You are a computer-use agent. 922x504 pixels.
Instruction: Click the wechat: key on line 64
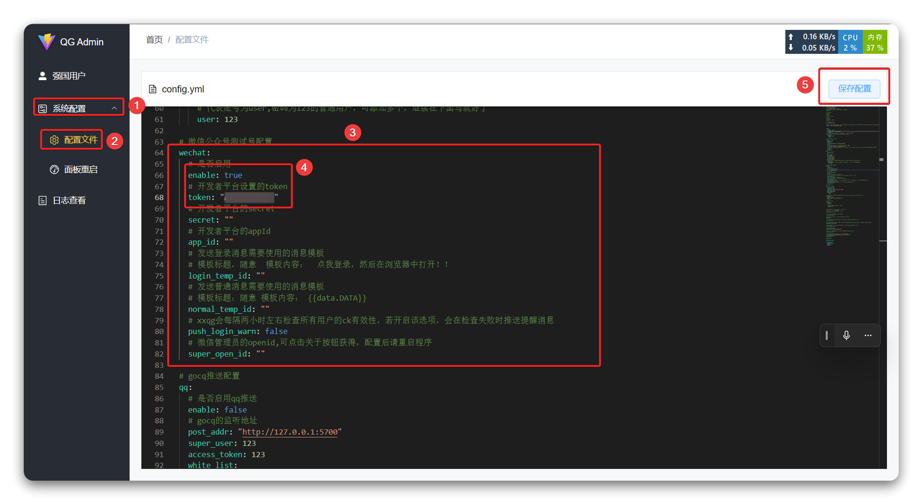coord(195,152)
